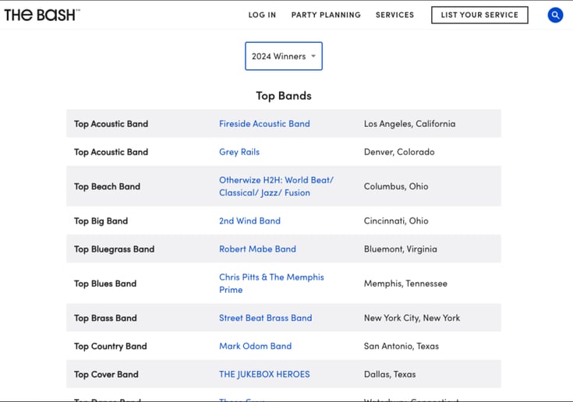Click the Columbus, Ohio location
This screenshot has height=402, width=573.
[396, 186]
